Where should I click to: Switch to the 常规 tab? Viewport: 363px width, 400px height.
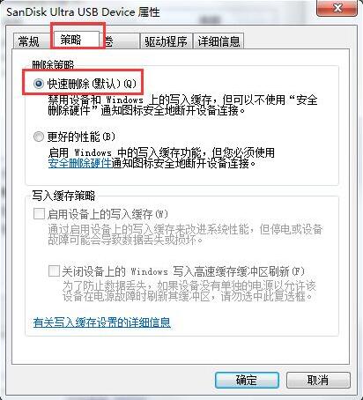click(x=29, y=41)
